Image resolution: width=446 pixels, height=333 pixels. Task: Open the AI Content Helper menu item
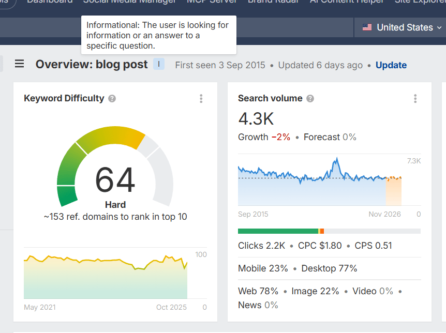347,2
